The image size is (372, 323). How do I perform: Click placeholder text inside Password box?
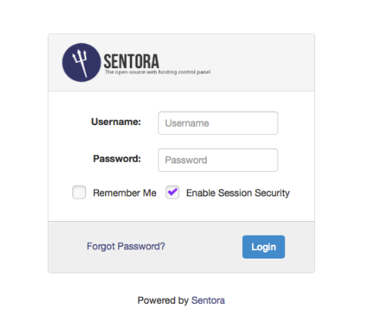186,160
